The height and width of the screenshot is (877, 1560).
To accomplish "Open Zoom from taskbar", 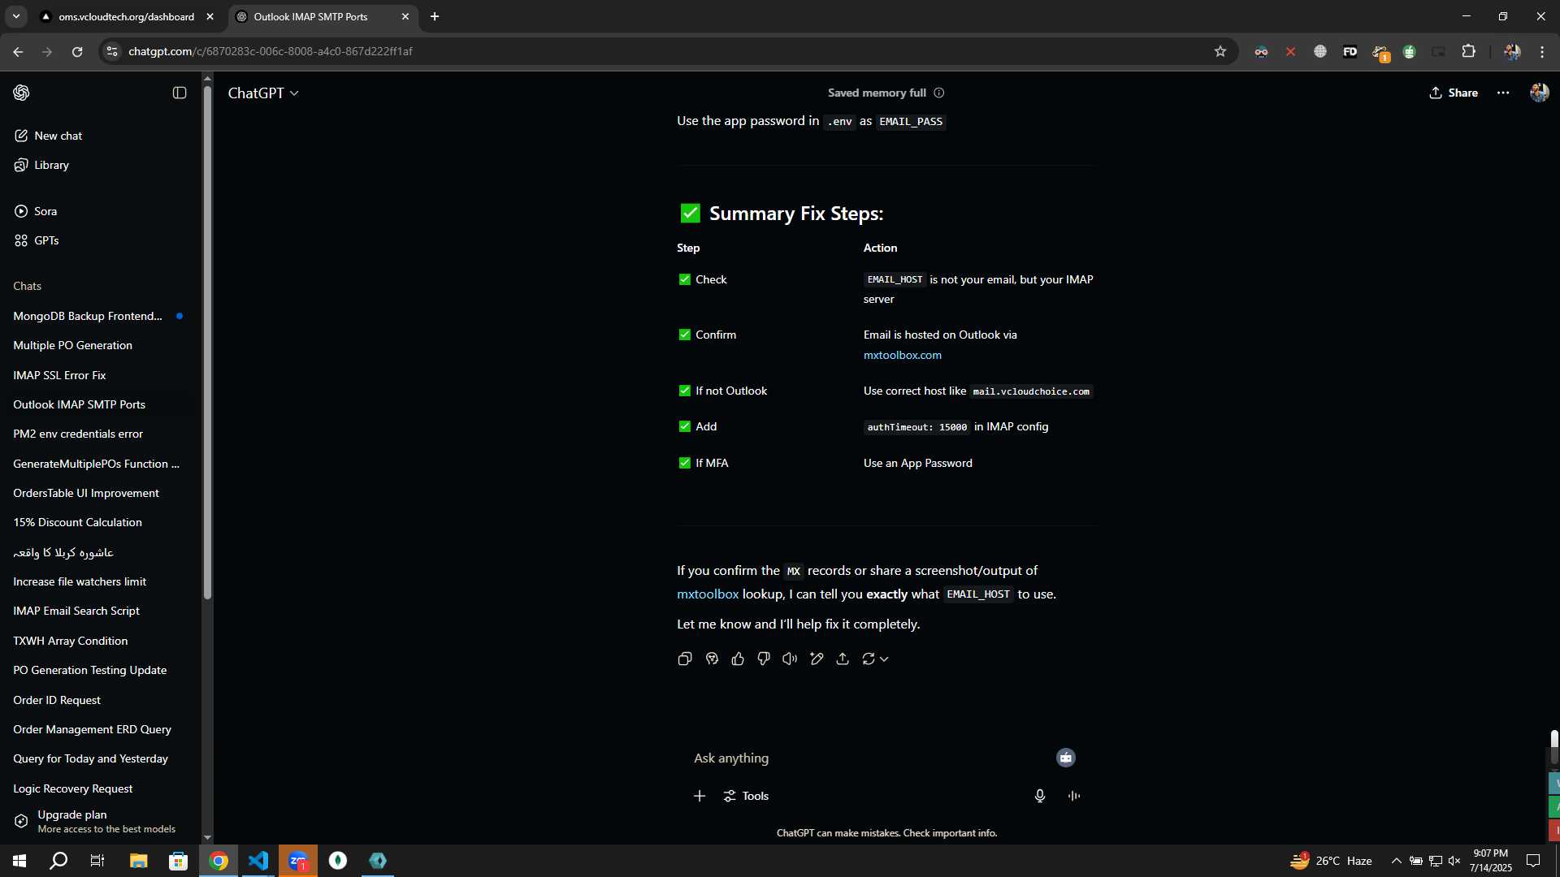I will pos(298,861).
